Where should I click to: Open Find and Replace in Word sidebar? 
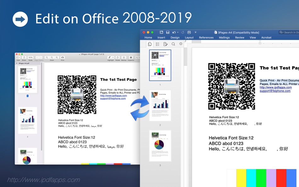[x=173, y=44]
